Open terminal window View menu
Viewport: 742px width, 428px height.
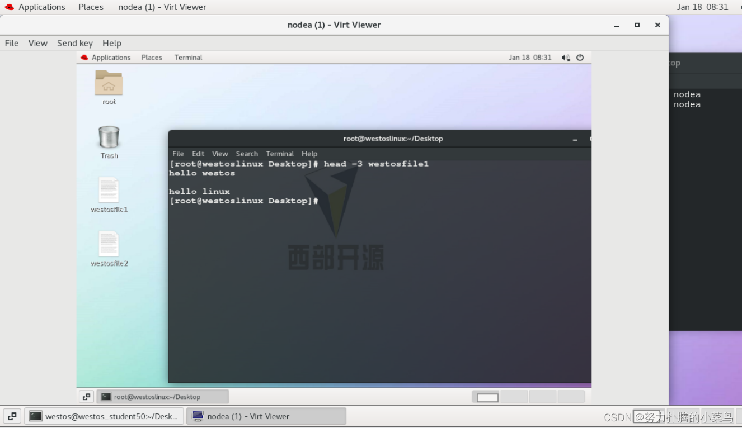pos(220,154)
